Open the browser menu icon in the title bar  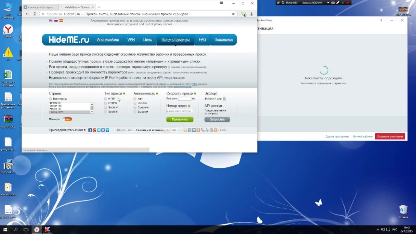pos(221,3)
